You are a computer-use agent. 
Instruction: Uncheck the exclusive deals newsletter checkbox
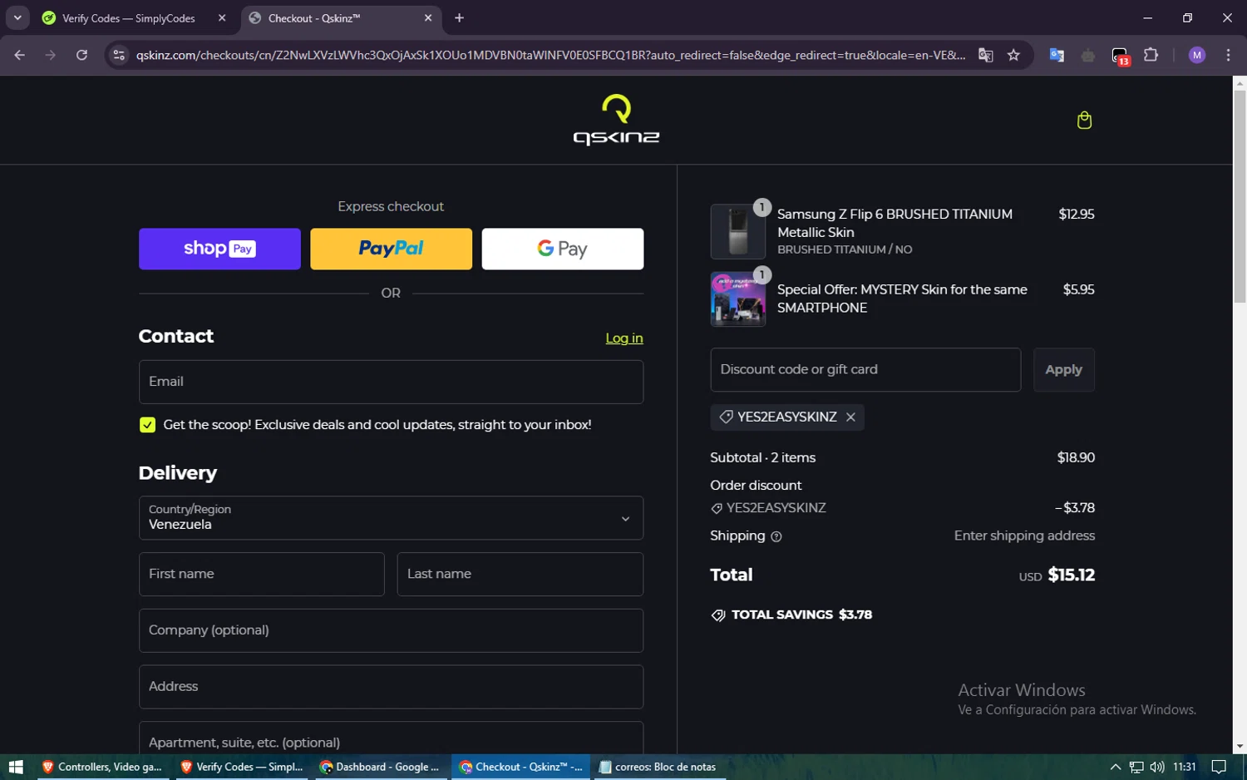tap(147, 425)
